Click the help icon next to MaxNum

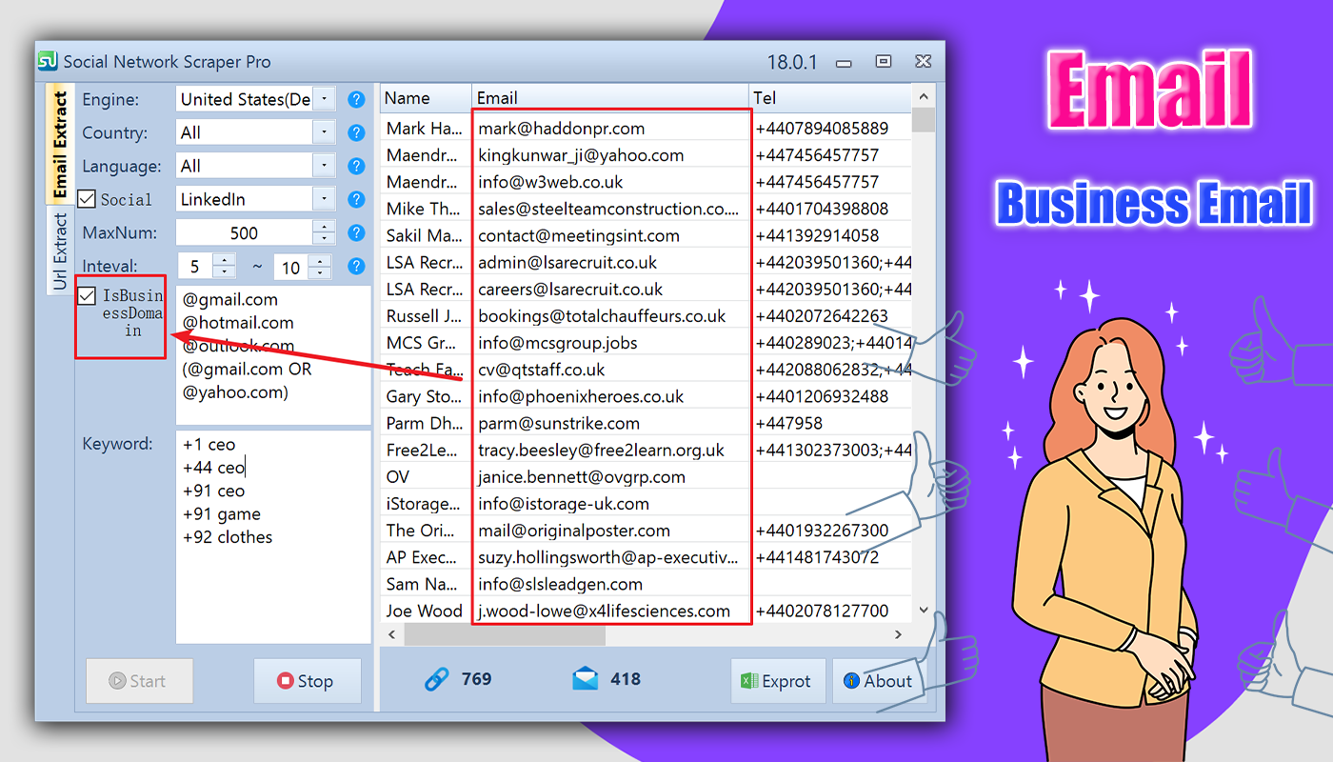click(x=356, y=232)
